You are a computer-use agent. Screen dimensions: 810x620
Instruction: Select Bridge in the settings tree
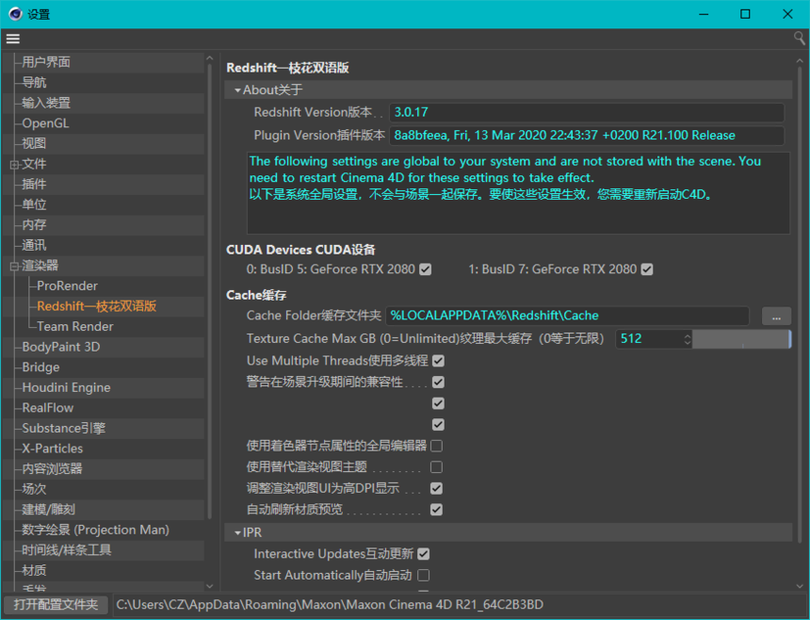click(x=40, y=367)
